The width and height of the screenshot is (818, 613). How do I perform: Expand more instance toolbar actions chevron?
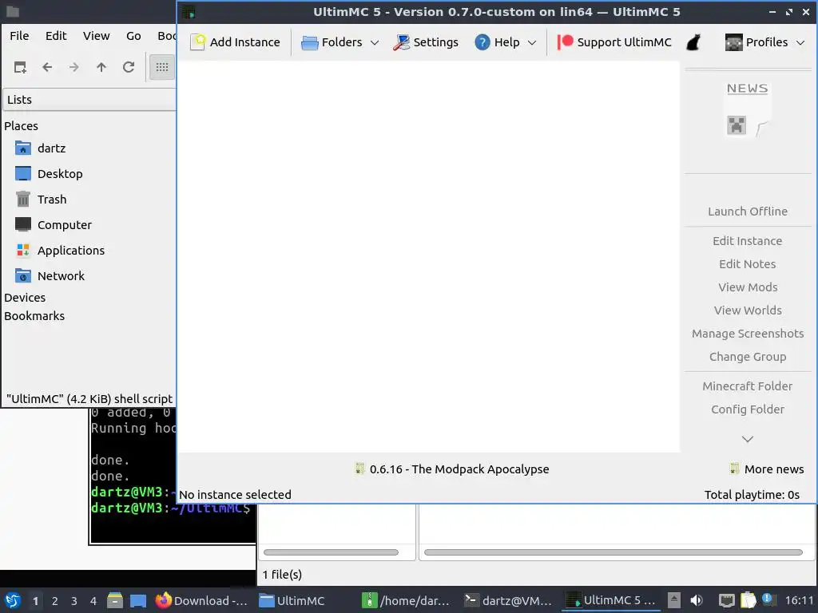[748, 439]
